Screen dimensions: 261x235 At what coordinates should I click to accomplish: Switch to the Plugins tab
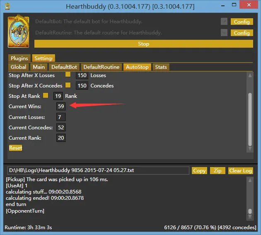[x=19, y=58]
